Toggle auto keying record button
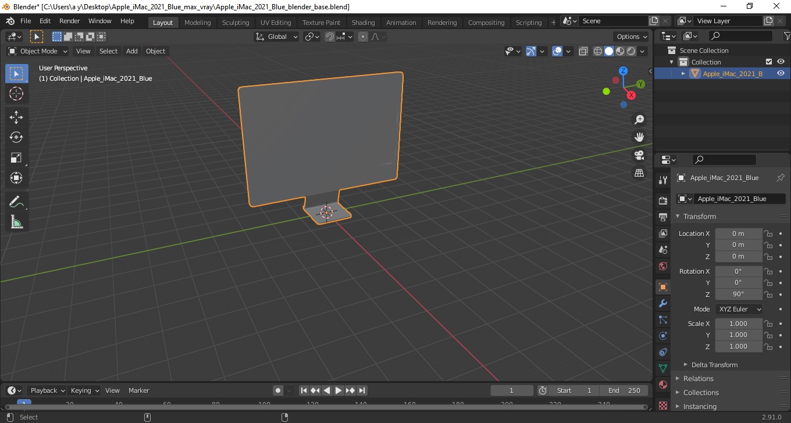 click(x=278, y=390)
